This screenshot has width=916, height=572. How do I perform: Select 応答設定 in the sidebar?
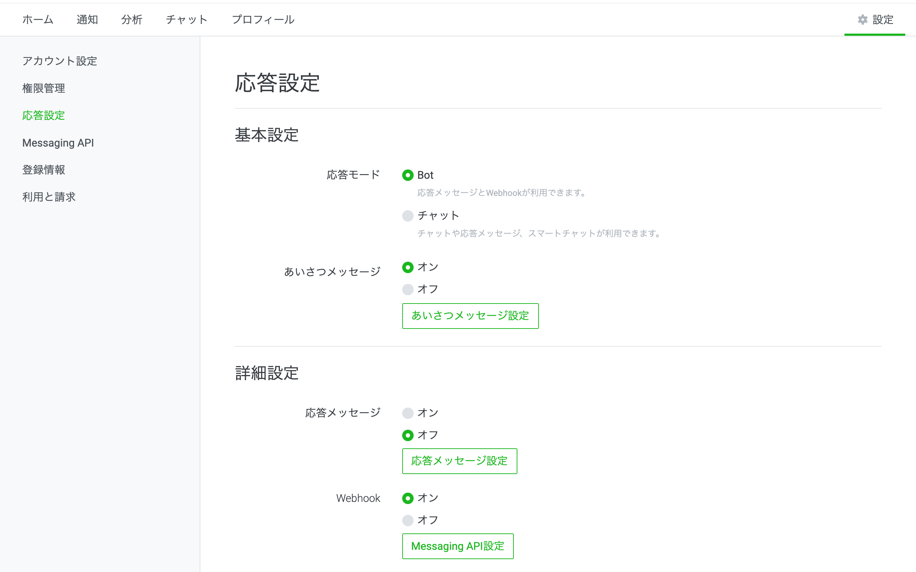[x=44, y=115]
